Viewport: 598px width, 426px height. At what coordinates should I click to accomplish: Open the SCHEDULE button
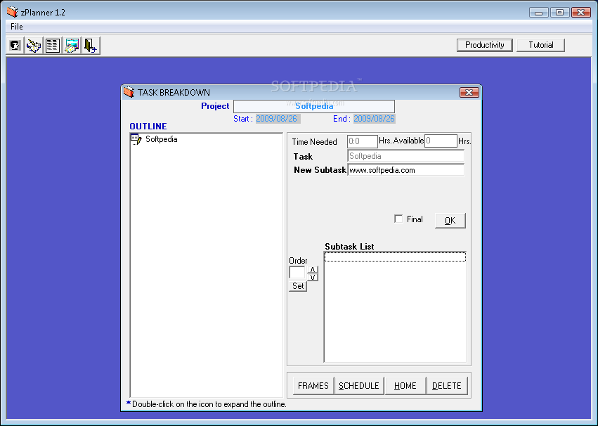coord(359,385)
